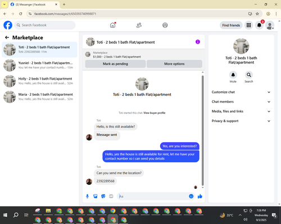Expand Privacy & support section
This screenshot has height=224, width=281.
tap(241, 121)
